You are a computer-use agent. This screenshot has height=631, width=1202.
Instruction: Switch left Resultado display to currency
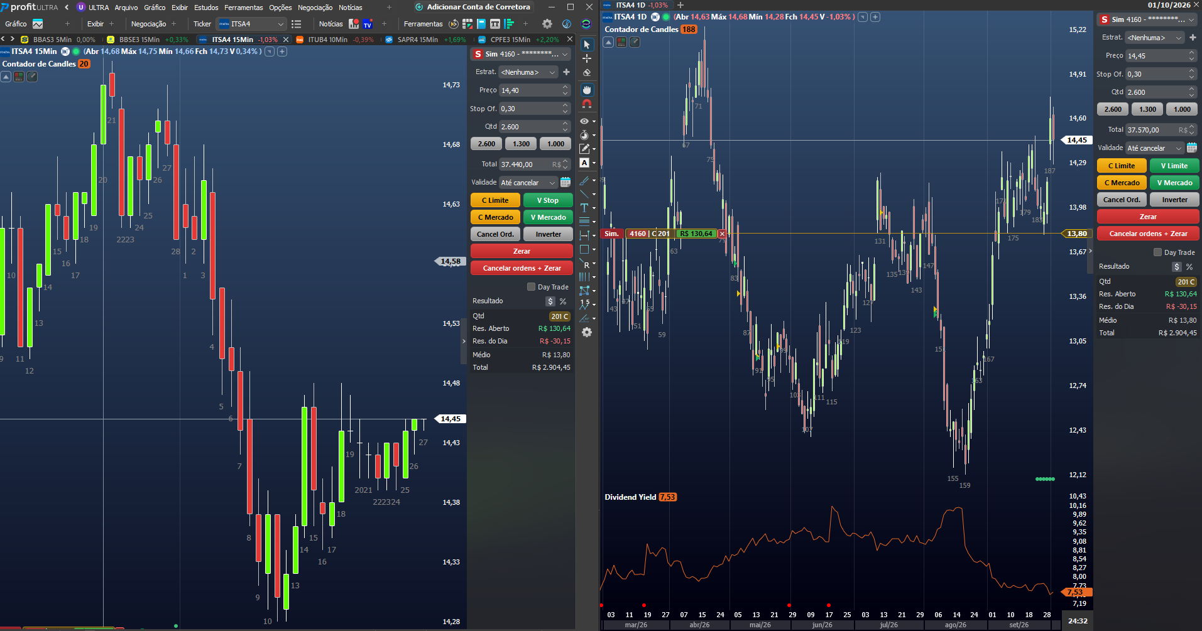(x=550, y=301)
